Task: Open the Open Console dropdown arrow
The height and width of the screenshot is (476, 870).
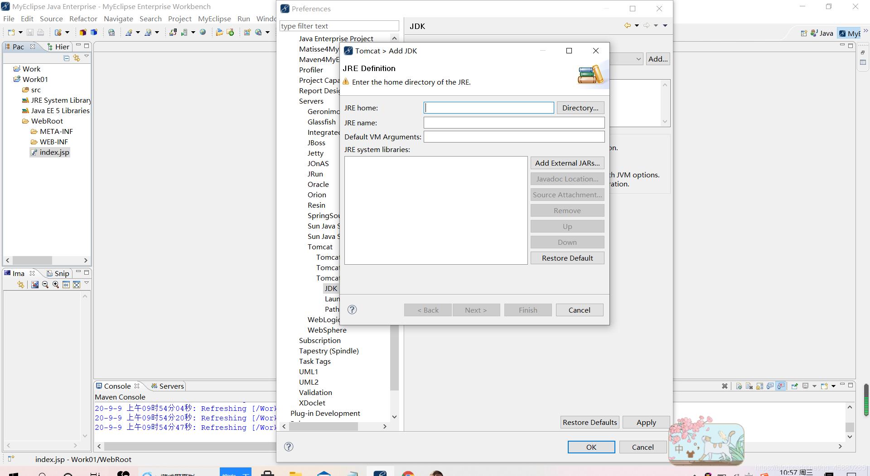Action: (x=833, y=386)
